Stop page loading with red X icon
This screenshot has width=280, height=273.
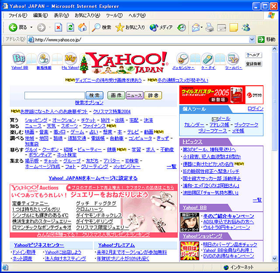[x=58, y=27]
